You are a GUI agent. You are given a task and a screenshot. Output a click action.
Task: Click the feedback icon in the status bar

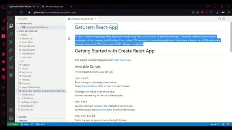pyautogui.click(x=223, y=124)
